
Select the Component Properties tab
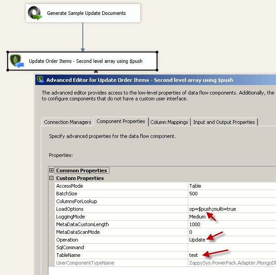[121, 121]
